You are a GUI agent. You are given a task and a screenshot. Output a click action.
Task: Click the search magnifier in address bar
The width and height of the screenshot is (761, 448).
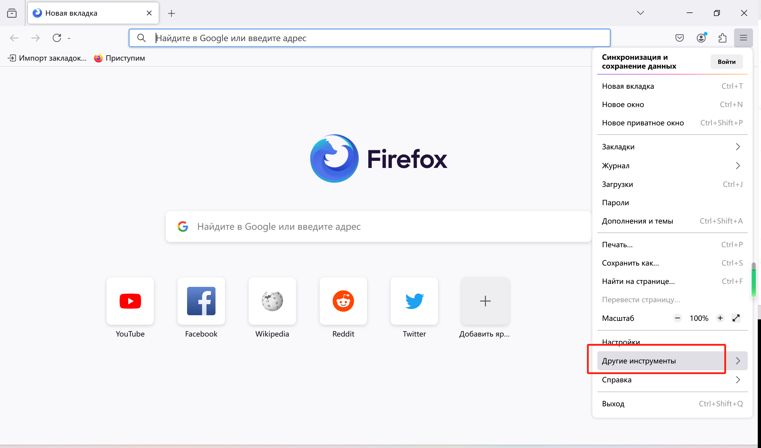[x=141, y=38]
